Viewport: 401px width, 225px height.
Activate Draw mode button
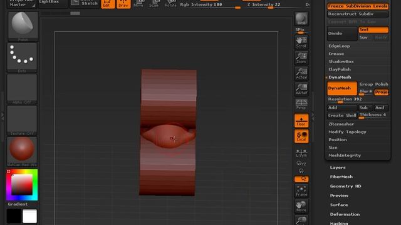[x=123, y=4]
